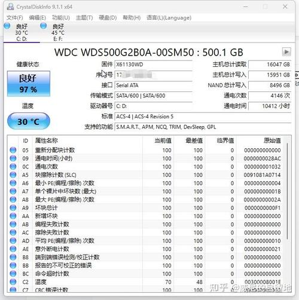Click the SATA/600 transfer mode field
Screen dimensions: 299x300
(154, 96)
